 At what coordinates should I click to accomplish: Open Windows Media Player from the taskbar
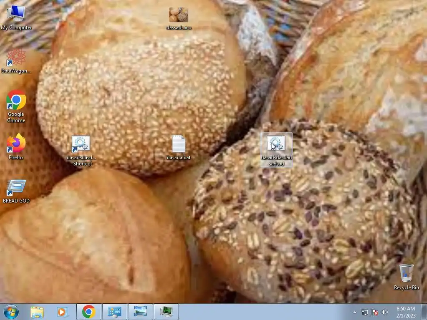coord(62,312)
